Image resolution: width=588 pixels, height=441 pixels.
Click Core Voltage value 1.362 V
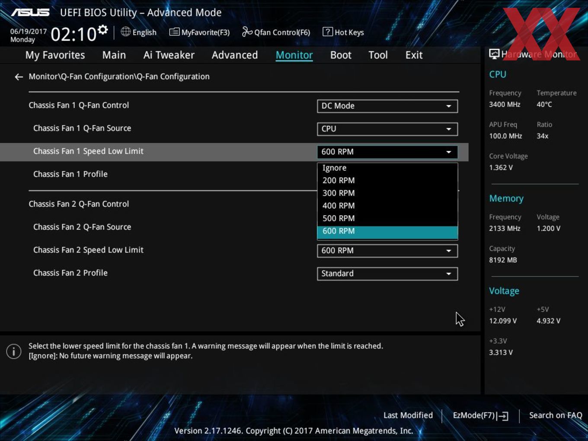point(501,168)
